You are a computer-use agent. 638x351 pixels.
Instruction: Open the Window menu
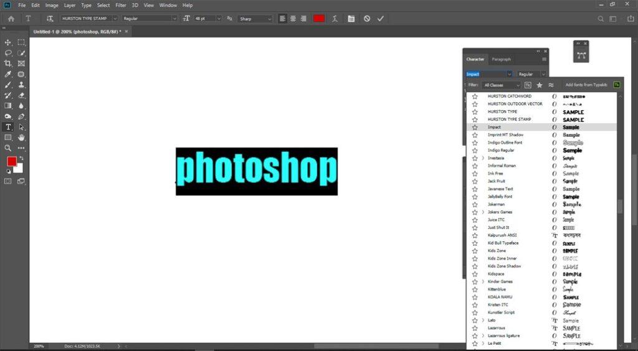tap(168, 5)
